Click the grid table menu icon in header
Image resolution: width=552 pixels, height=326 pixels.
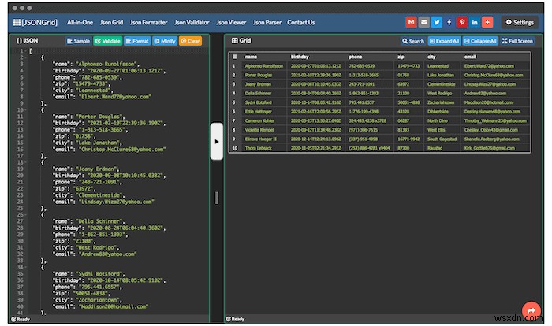235,57
